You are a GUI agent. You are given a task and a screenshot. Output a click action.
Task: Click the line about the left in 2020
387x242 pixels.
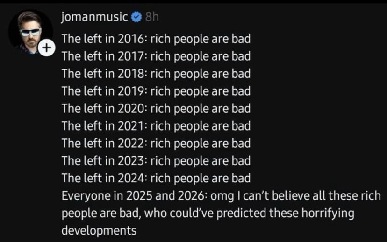pyautogui.click(x=156, y=109)
